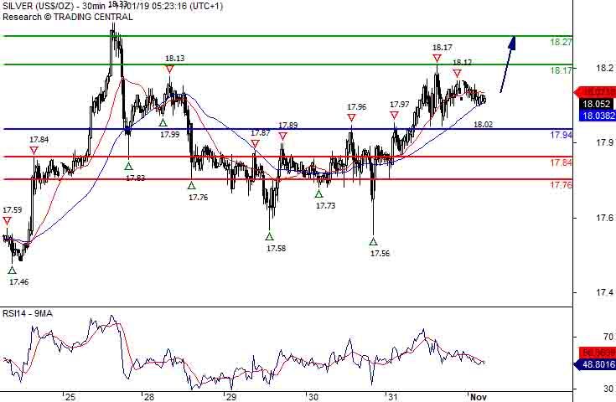Viewport: 616px width, 402px height.
Task: Click the blue 18.0382 moving average tag
Action: click(597, 116)
